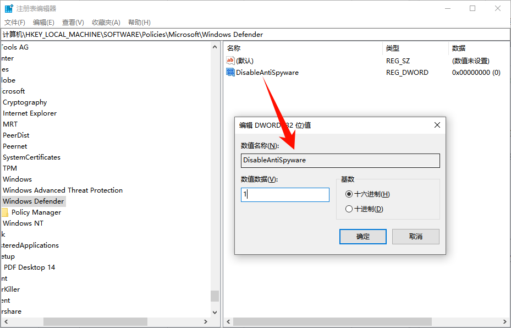The height and width of the screenshot is (328, 511).
Task: Close the 编辑 DWORD dialog with X
Action: pos(437,125)
